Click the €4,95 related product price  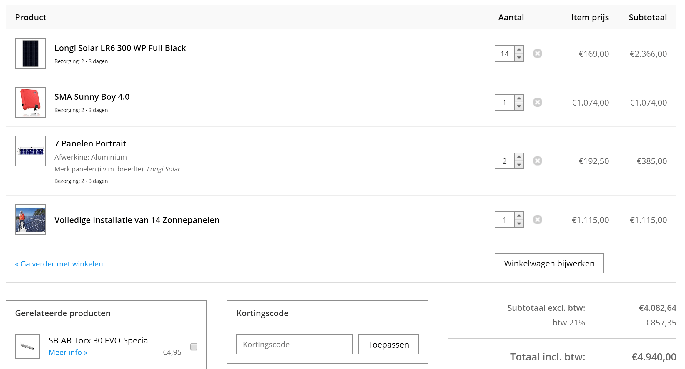pos(172,352)
